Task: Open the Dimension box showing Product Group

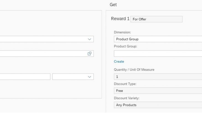Action: (x=158, y=39)
